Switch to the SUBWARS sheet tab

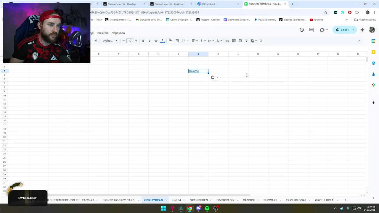(270, 200)
